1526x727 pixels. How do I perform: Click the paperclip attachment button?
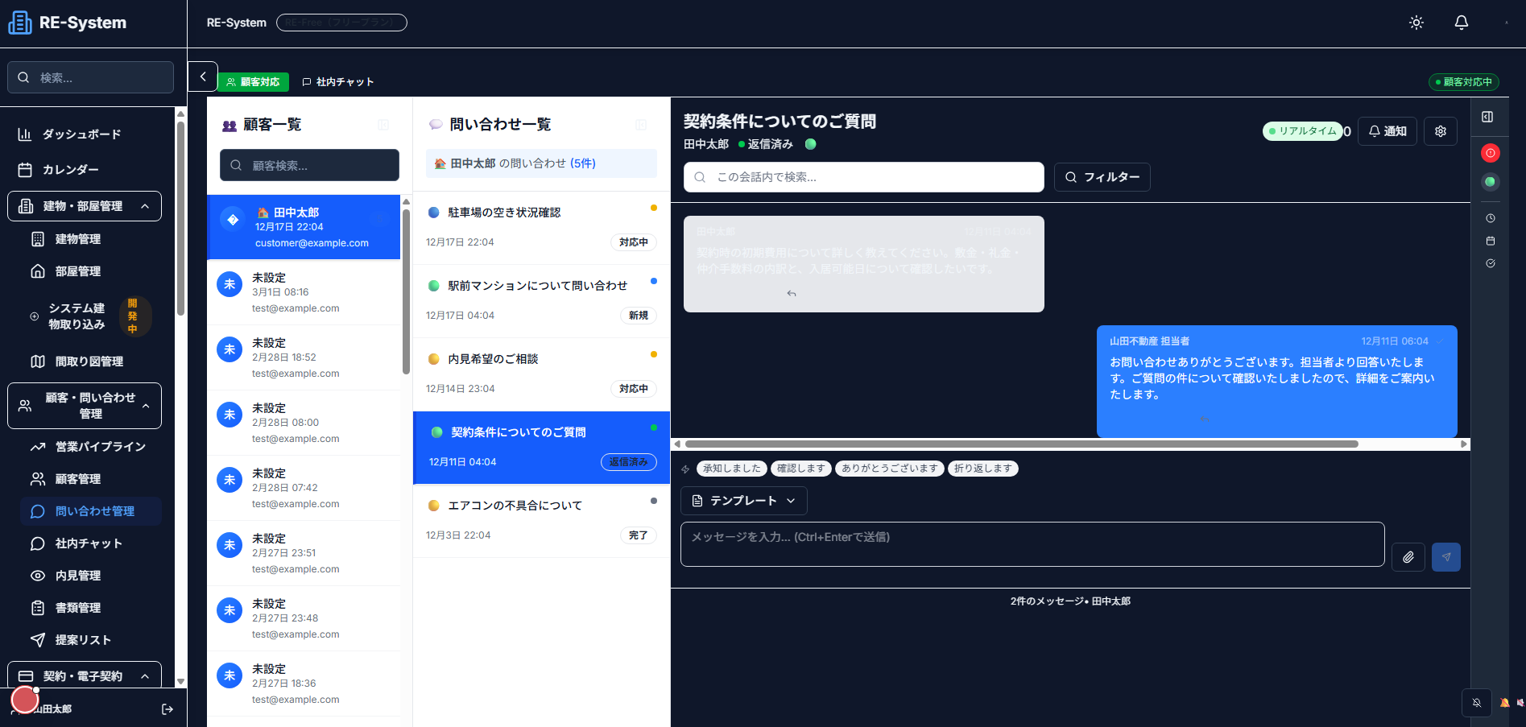(1408, 557)
